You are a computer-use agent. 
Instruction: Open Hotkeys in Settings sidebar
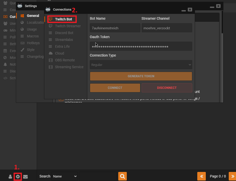[33, 43]
